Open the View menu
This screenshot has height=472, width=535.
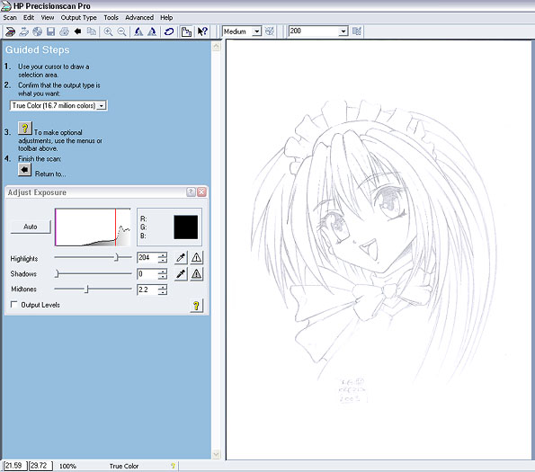click(x=48, y=18)
